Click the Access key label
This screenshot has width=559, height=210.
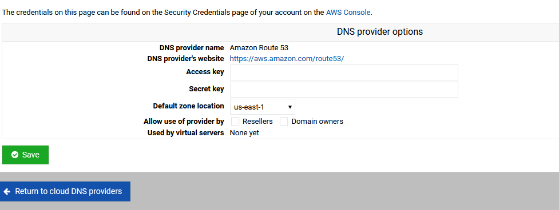point(205,72)
